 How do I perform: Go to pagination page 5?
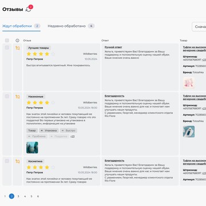pyautogui.click(x=31, y=196)
